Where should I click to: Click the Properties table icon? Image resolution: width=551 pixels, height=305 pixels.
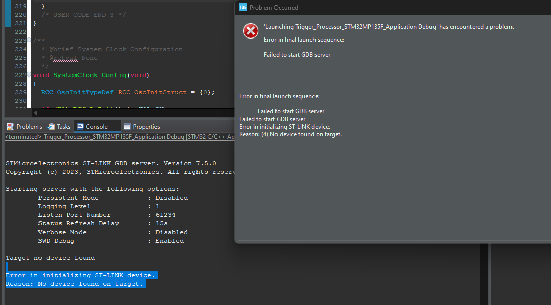click(127, 127)
